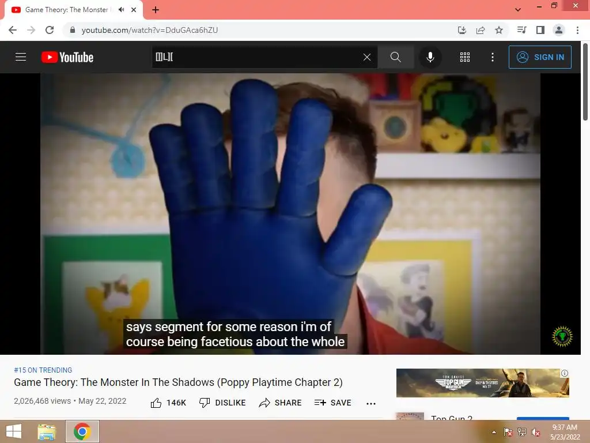590x443 pixels.
Task: Click the Chrome taskbar icon
Action: pos(82,431)
